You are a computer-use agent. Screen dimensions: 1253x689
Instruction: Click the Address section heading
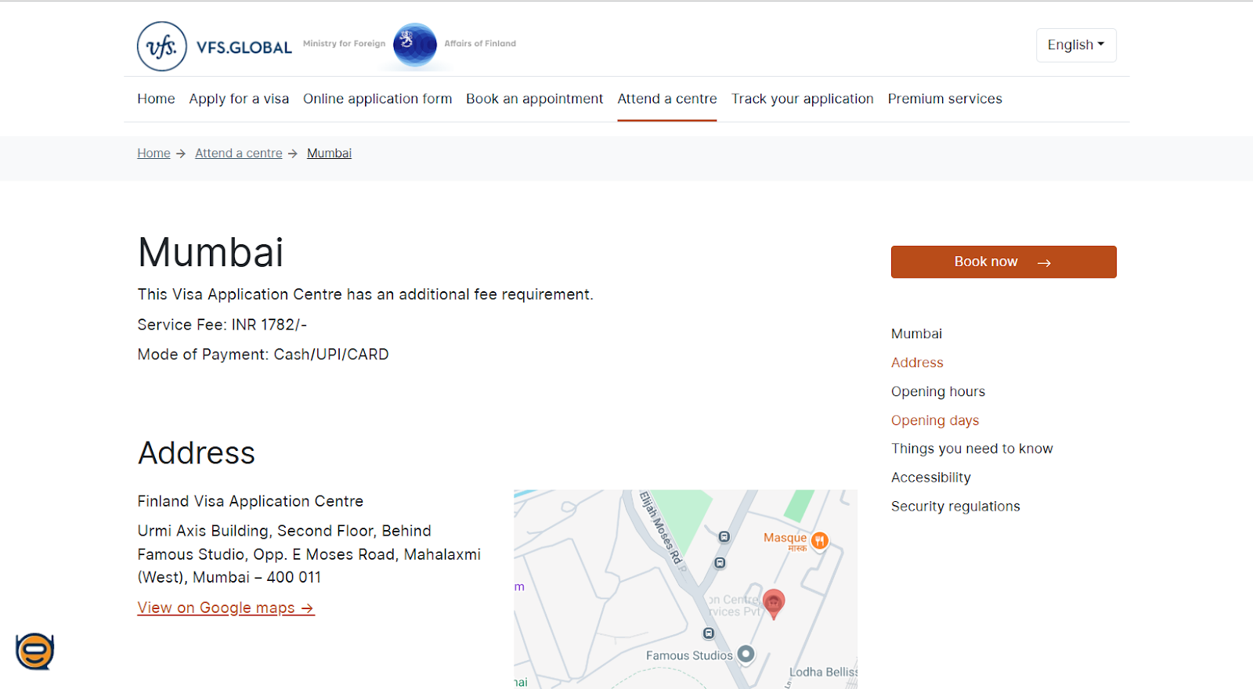(x=197, y=453)
